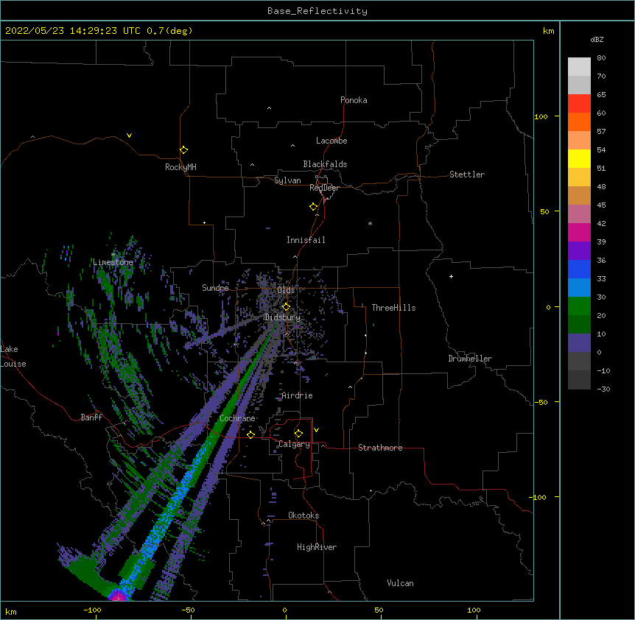Click the Lake Louise label

tap(12, 356)
